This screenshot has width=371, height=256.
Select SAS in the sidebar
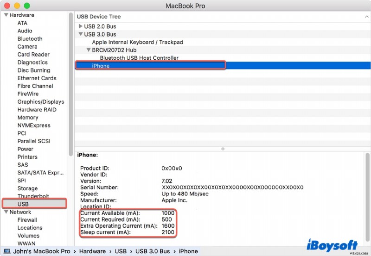[x=23, y=165]
